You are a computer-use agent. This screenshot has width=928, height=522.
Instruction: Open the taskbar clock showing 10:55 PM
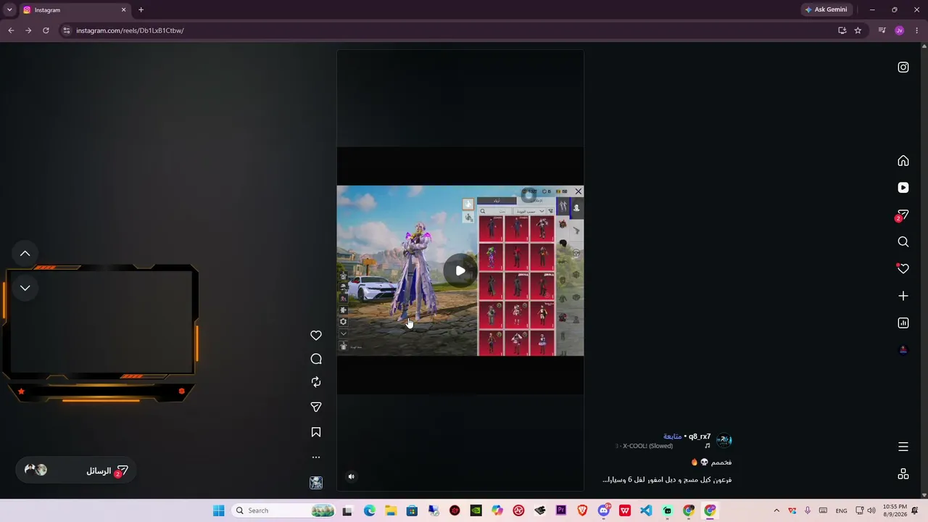point(895,510)
